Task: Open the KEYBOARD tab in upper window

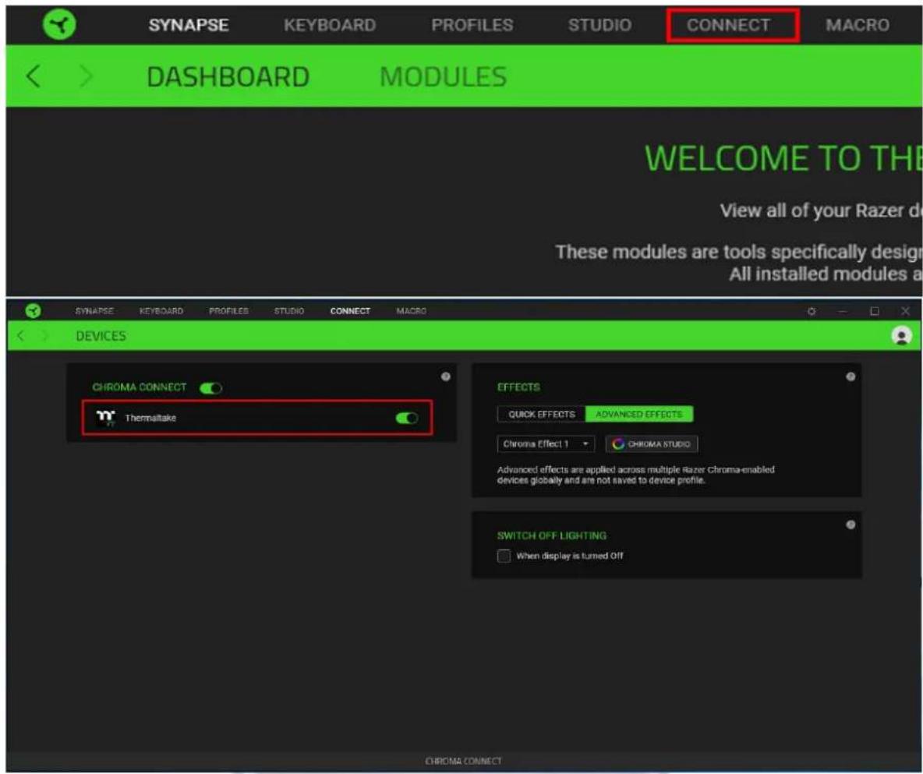Action: click(x=330, y=25)
